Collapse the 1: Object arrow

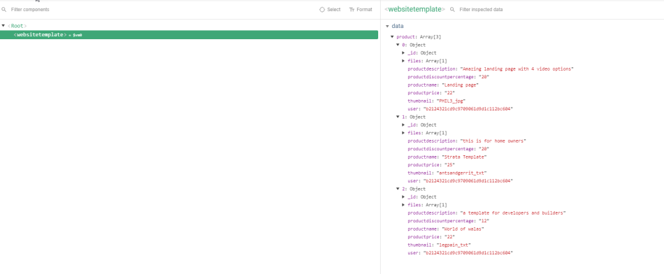pos(398,117)
